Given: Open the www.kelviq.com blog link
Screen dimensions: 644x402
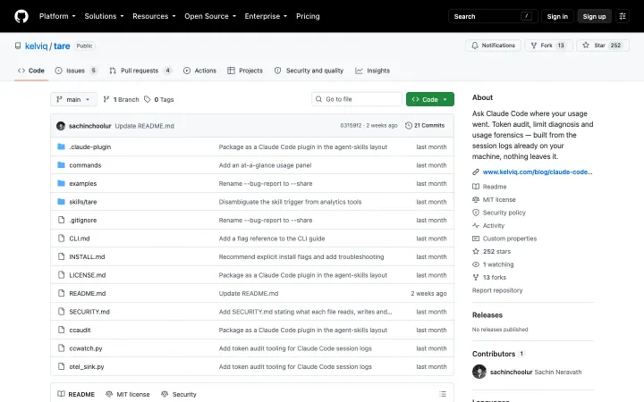Looking at the screenshot, I should (538, 172).
